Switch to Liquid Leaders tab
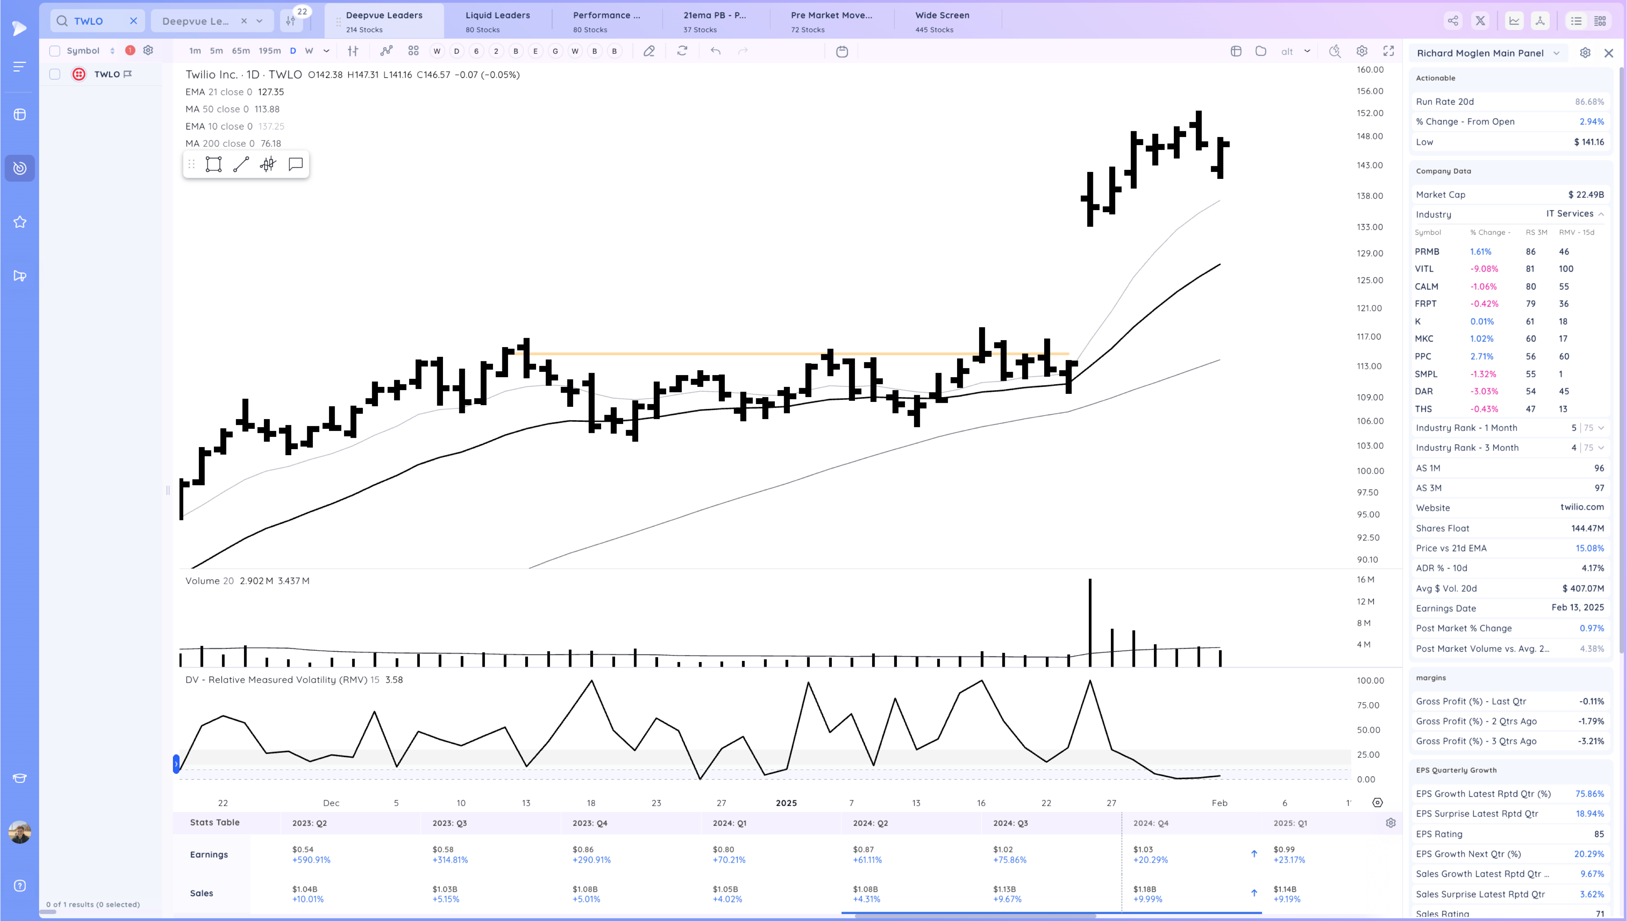 click(x=497, y=21)
